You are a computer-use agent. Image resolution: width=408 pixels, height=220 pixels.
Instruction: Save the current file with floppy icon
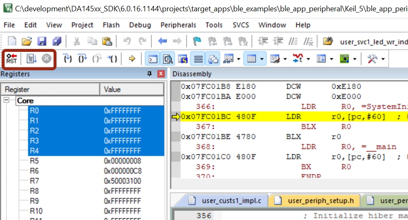pos(41,41)
